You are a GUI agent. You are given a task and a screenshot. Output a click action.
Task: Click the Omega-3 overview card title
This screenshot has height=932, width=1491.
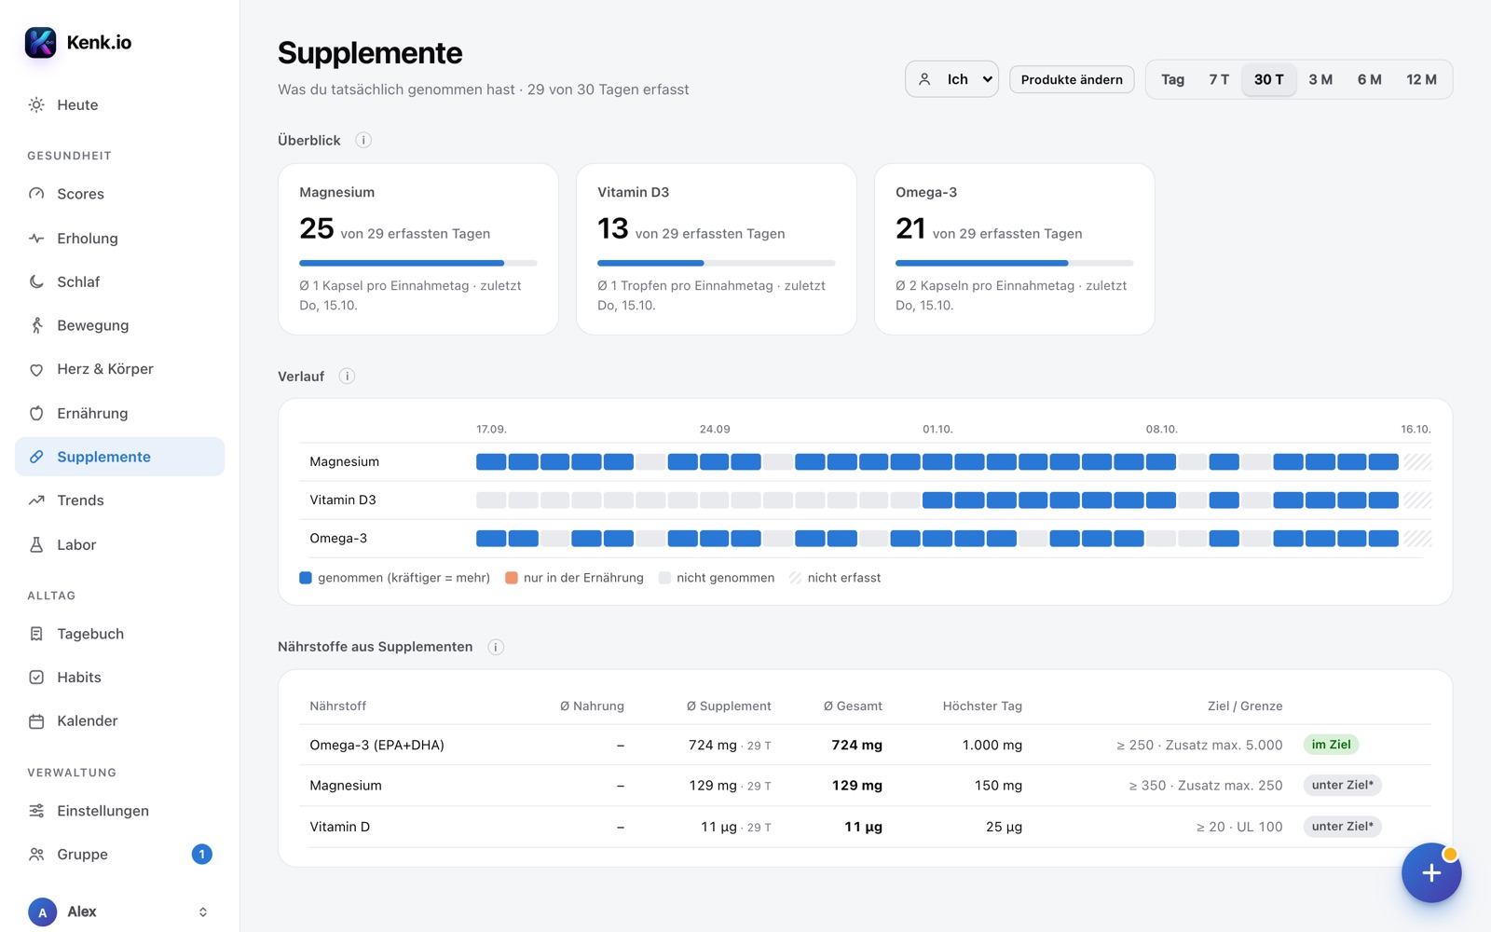click(926, 192)
